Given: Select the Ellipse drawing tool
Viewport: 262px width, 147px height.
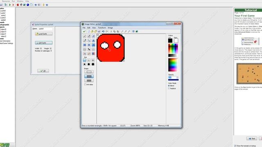Looking at the screenshot, I should [x=89, y=45].
